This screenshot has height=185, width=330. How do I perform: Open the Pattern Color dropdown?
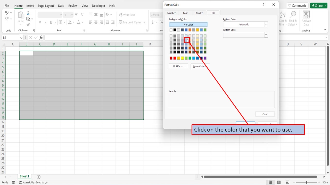(266, 24)
